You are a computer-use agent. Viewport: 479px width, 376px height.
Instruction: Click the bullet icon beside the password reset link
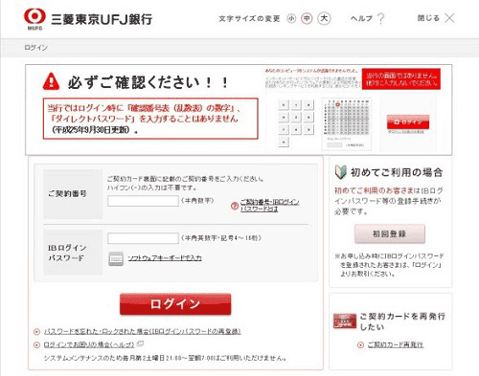pos(36,332)
